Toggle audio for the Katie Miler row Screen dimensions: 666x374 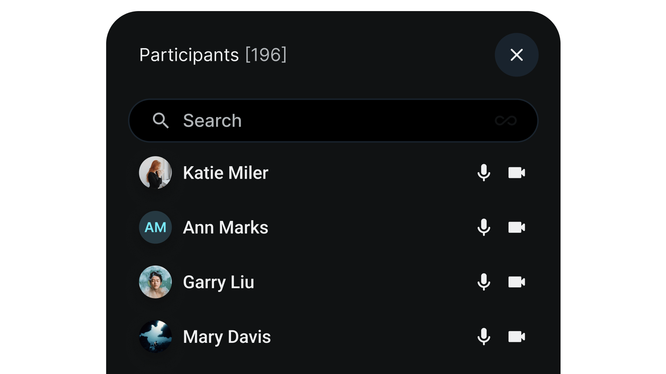484,173
